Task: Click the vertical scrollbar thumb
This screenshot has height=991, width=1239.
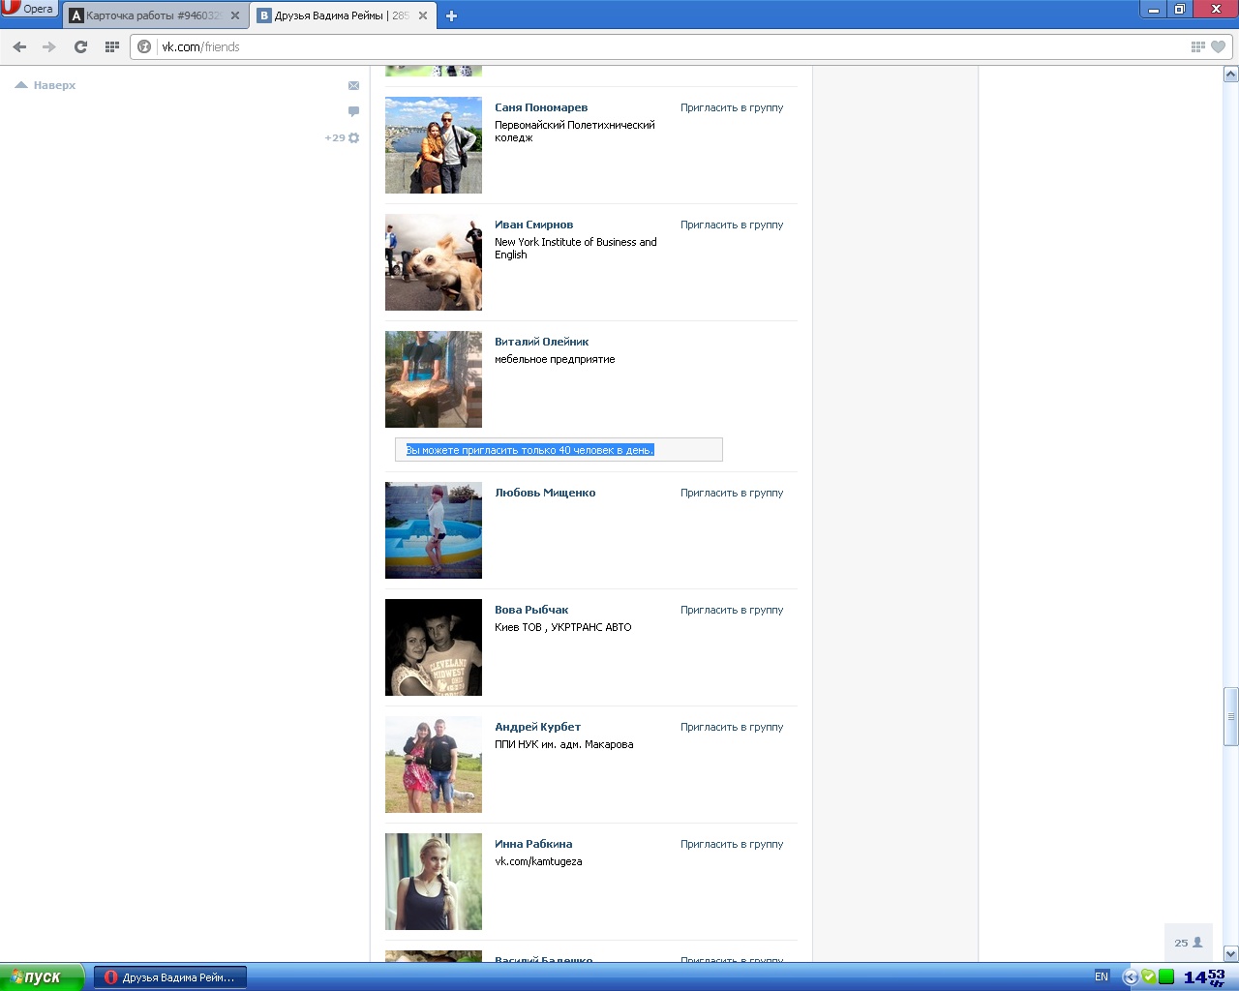Action: [x=1231, y=716]
